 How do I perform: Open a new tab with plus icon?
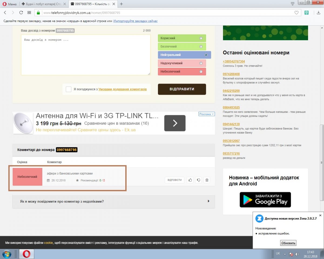(x=121, y=4)
